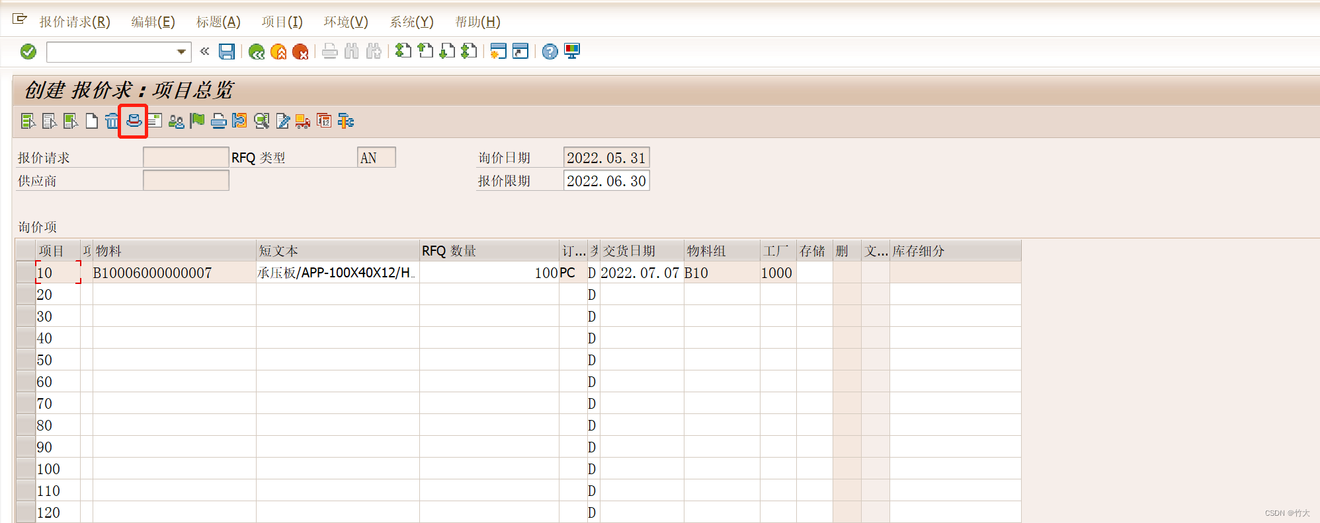Click the RFQ 数量 column header
Image resolution: width=1320 pixels, height=523 pixels.
[489, 250]
